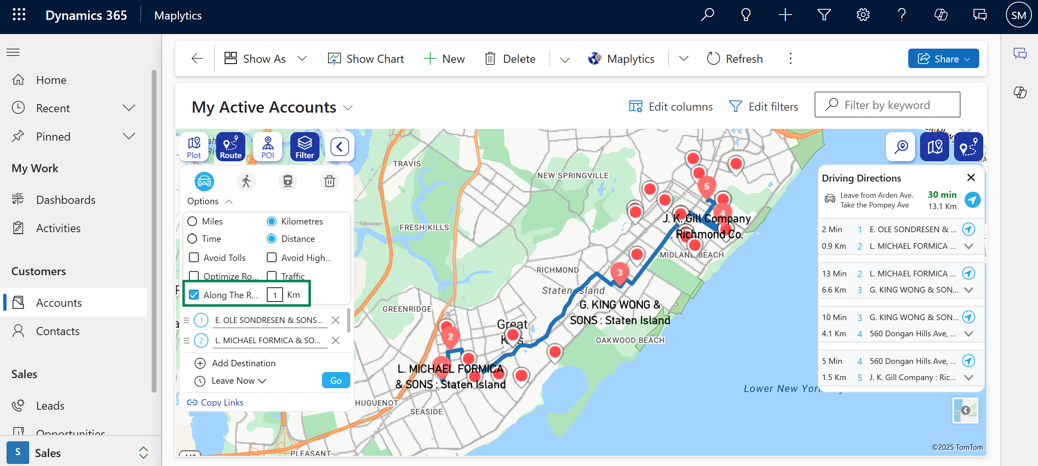Open Home in the left navigation

(51, 80)
